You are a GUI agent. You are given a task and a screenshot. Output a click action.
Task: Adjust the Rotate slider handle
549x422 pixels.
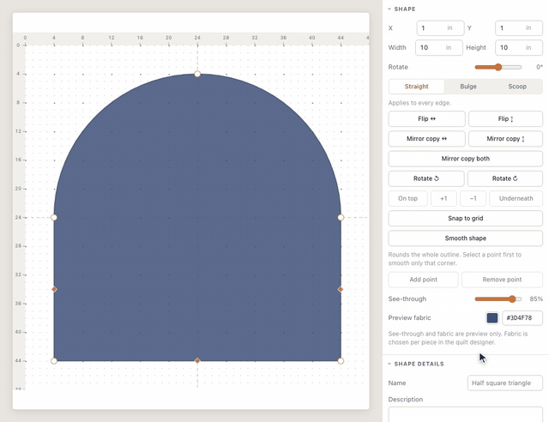point(498,67)
